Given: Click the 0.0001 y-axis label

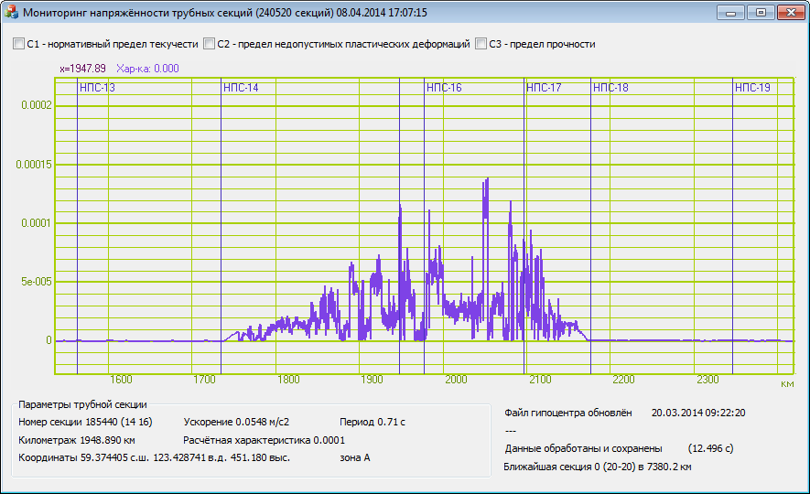Looking at the screenshot, I should point(37,223).
